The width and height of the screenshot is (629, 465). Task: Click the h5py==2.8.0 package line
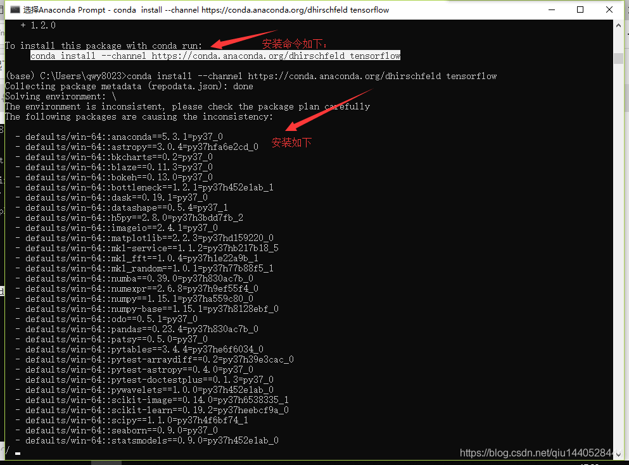tap(129, 218)
